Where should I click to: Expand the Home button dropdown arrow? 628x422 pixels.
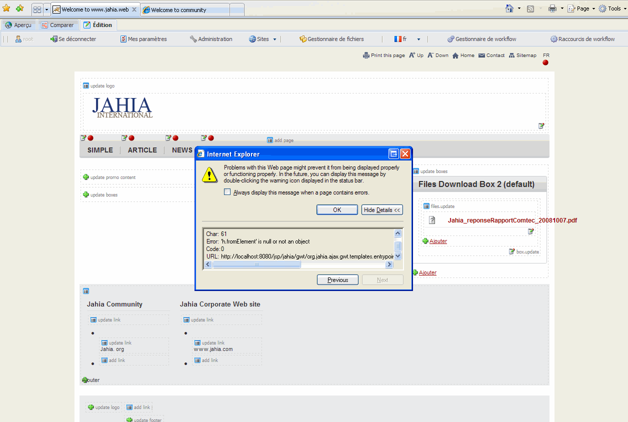click(519, 8)
